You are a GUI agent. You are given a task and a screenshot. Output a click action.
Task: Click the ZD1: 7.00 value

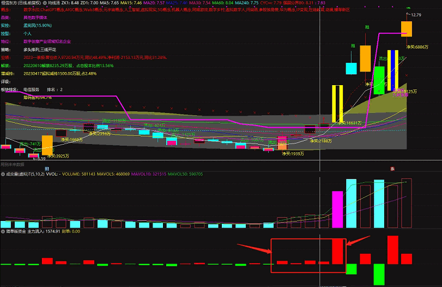tap(89, 3)
